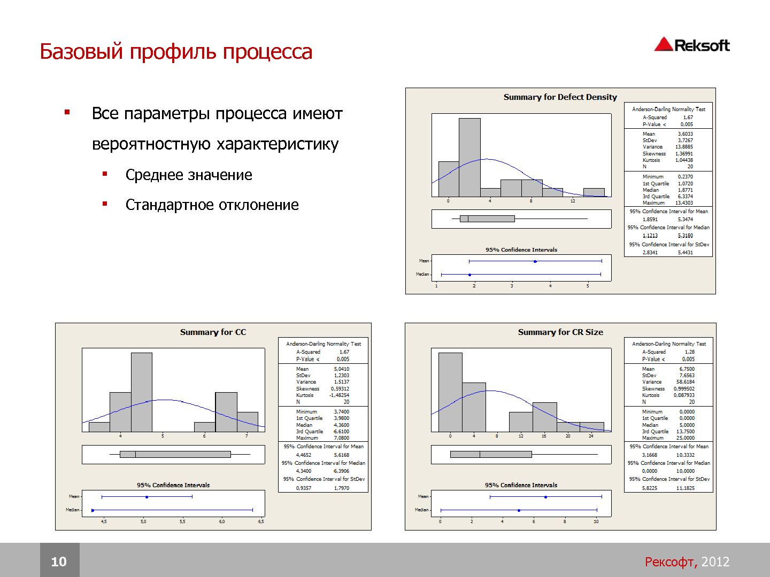Click the 'Summary for Defect Density' chart title
770x577 pixels.
tap(560, 97)
